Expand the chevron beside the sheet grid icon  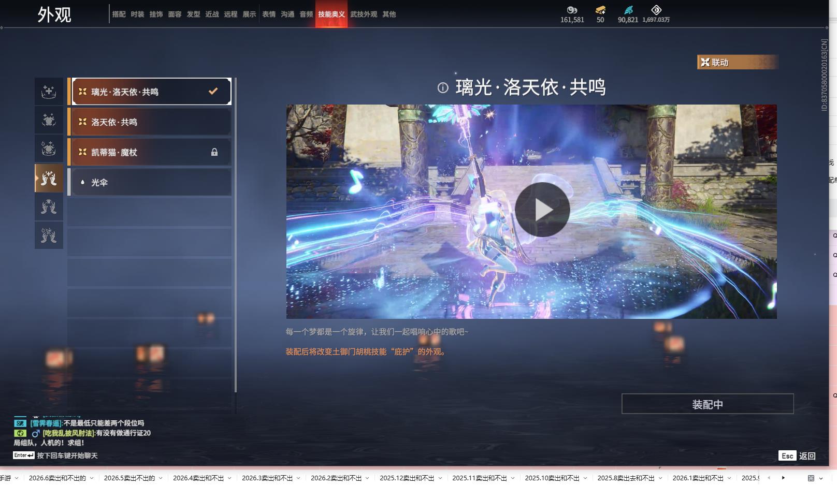coord(821,478)
